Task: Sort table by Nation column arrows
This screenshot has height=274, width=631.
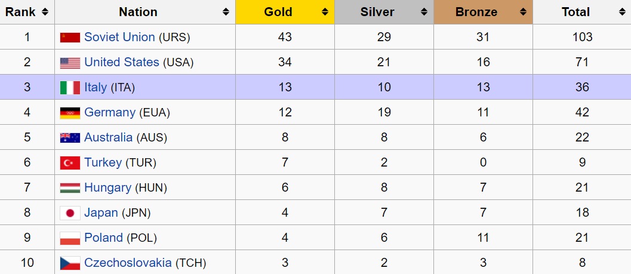Action: [x=226, y=12]
